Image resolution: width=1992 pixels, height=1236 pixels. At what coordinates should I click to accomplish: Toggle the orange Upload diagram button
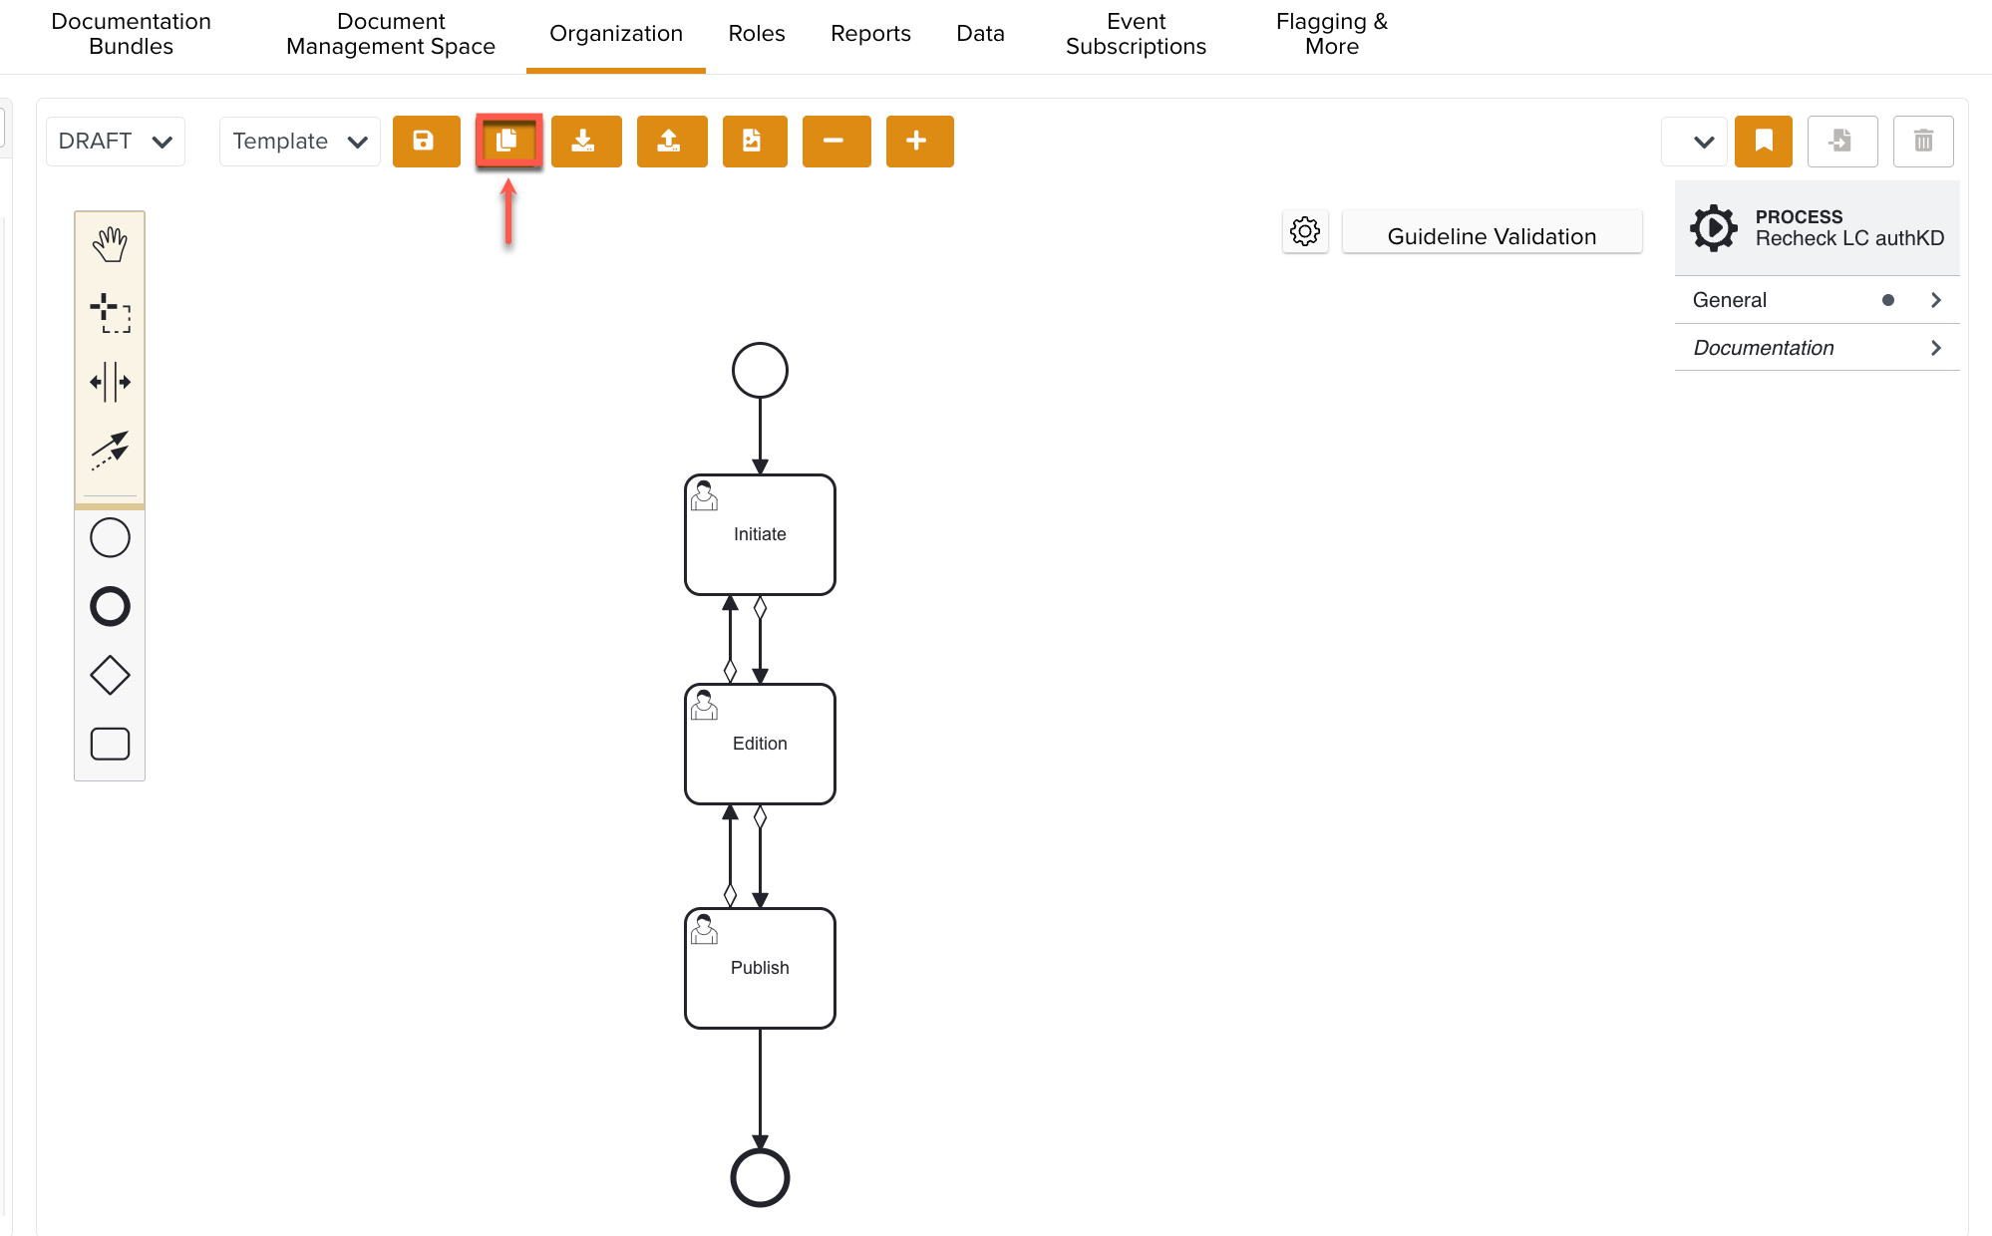pos(672,142)
